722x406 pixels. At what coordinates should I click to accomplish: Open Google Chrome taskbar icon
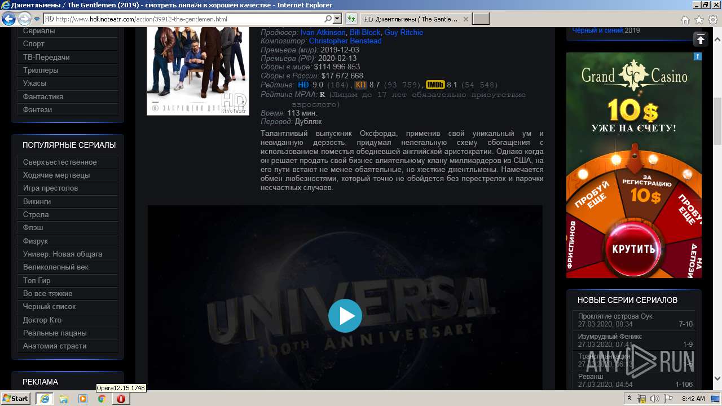pos(102,399)
